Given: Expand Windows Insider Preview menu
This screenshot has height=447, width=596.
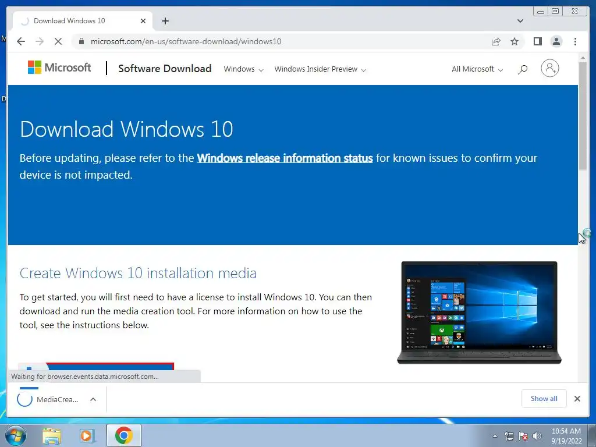Looking at the screenshot, I should (320, 69).
